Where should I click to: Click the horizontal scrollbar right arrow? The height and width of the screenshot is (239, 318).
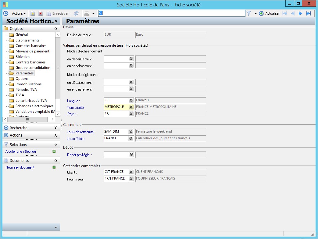click(52, 120)
